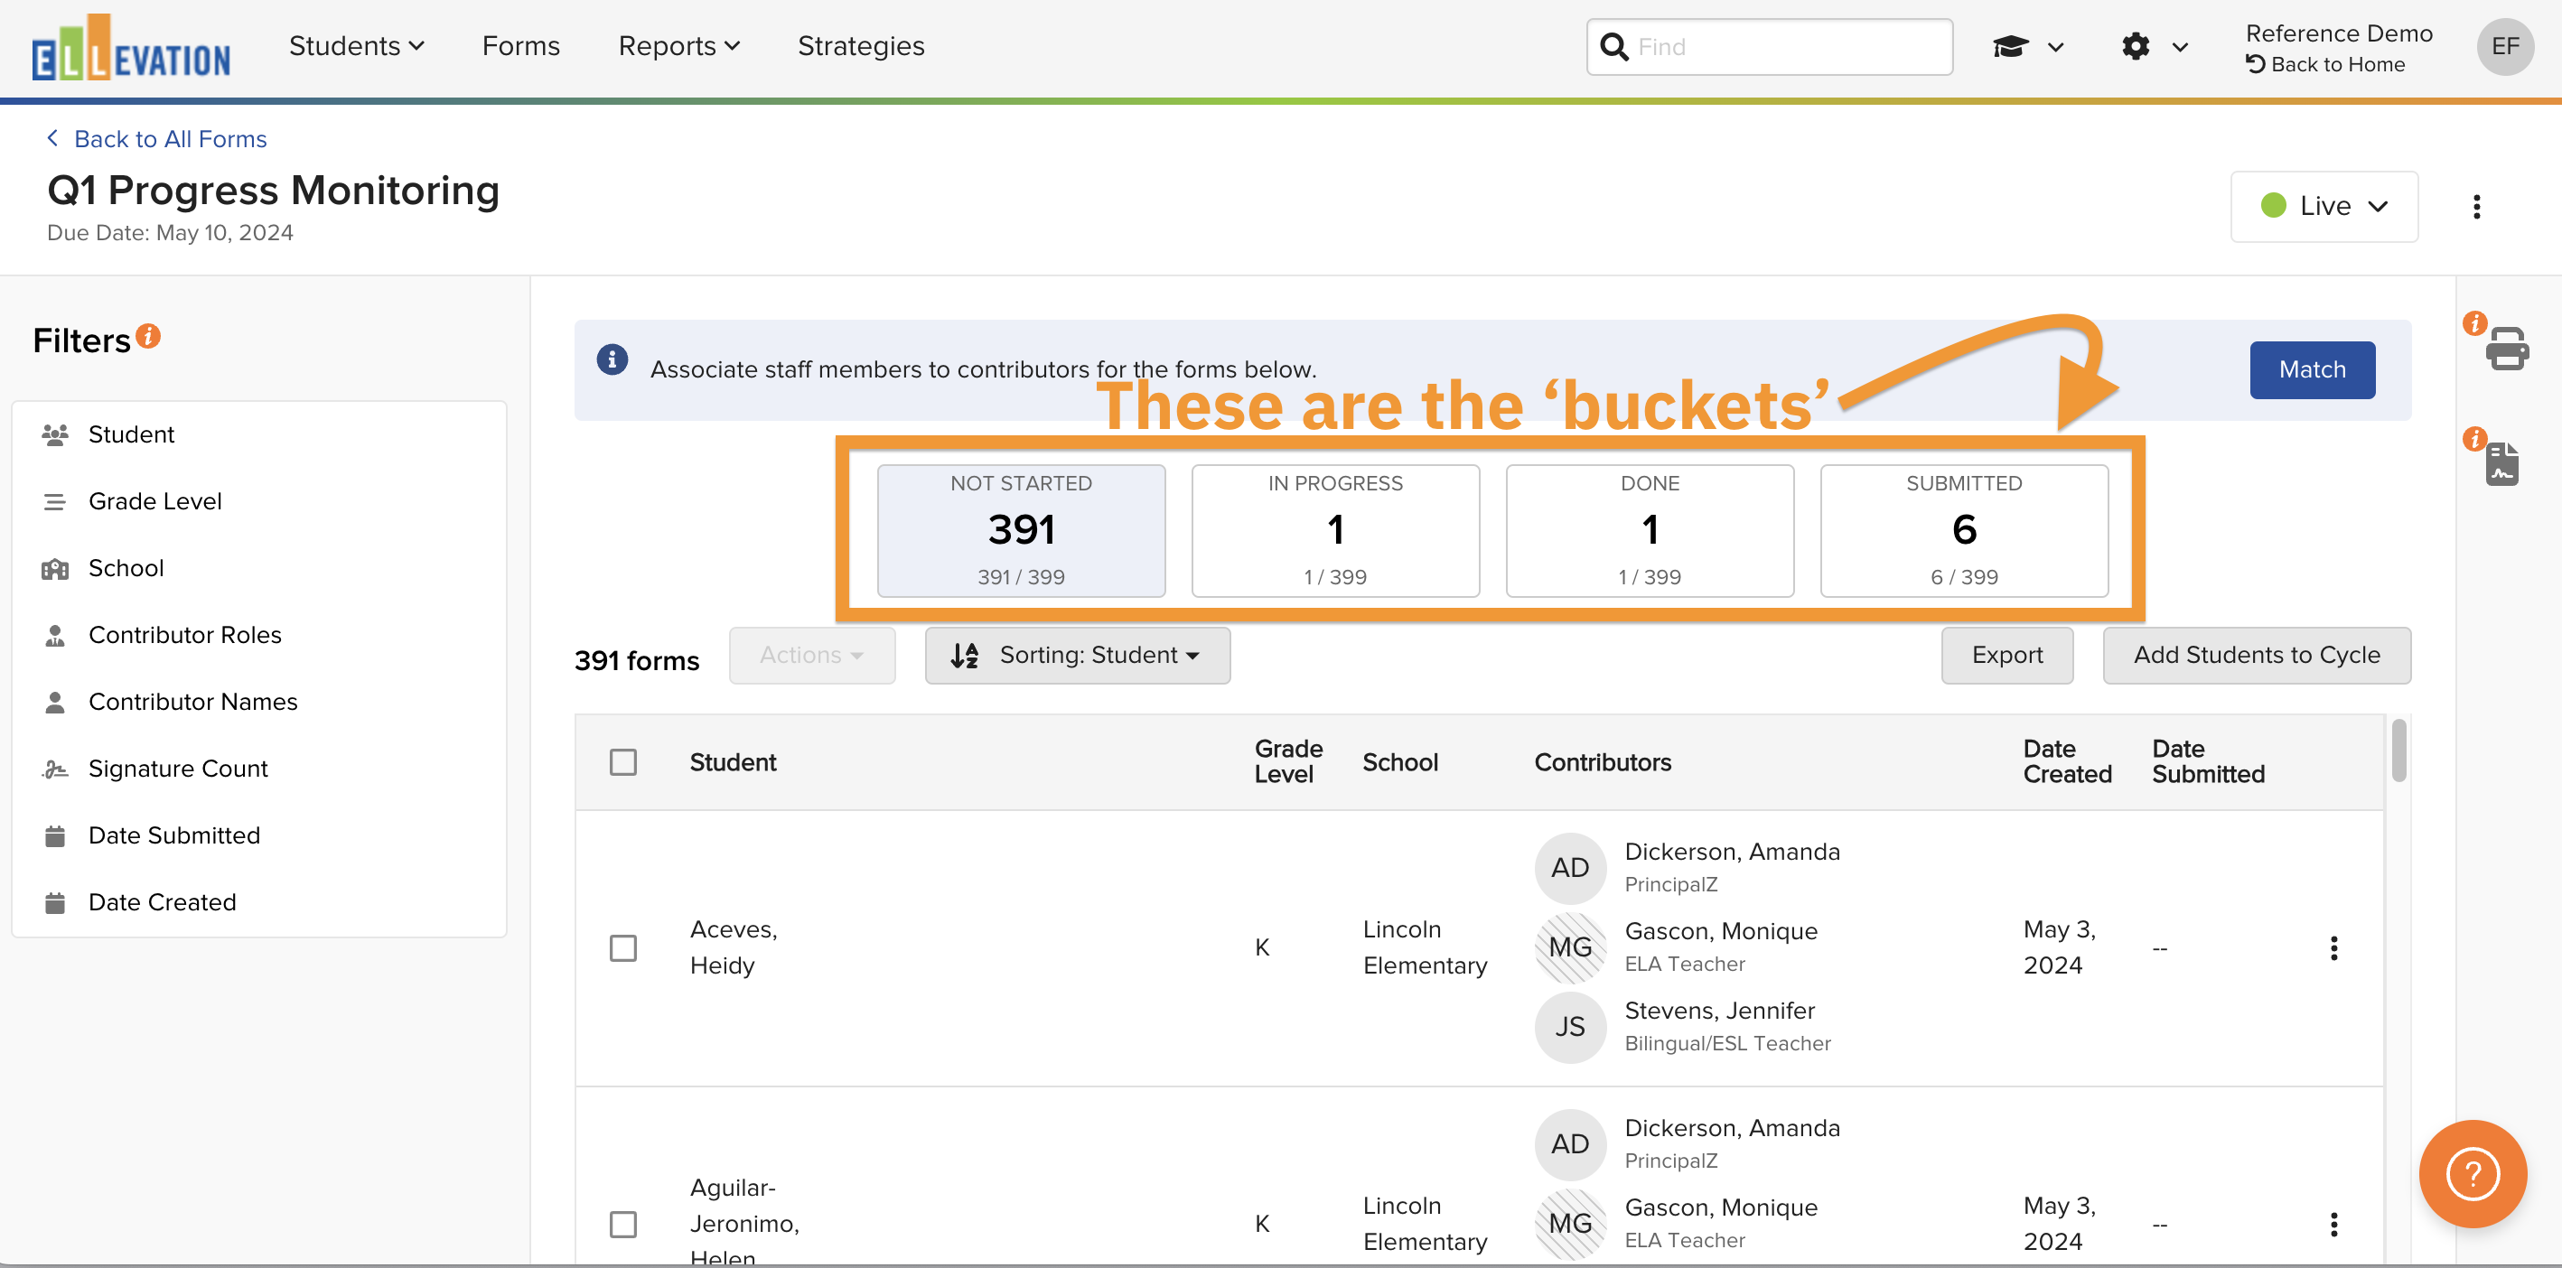Select the Done bucket
The image size is (2562, 1268).
[x=1649, y=531]
